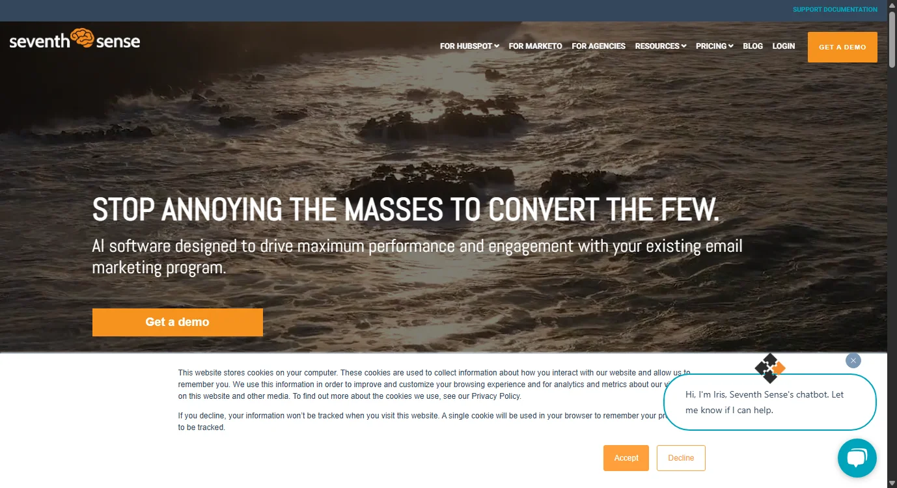Accept the cookie policy

[626, 458]
